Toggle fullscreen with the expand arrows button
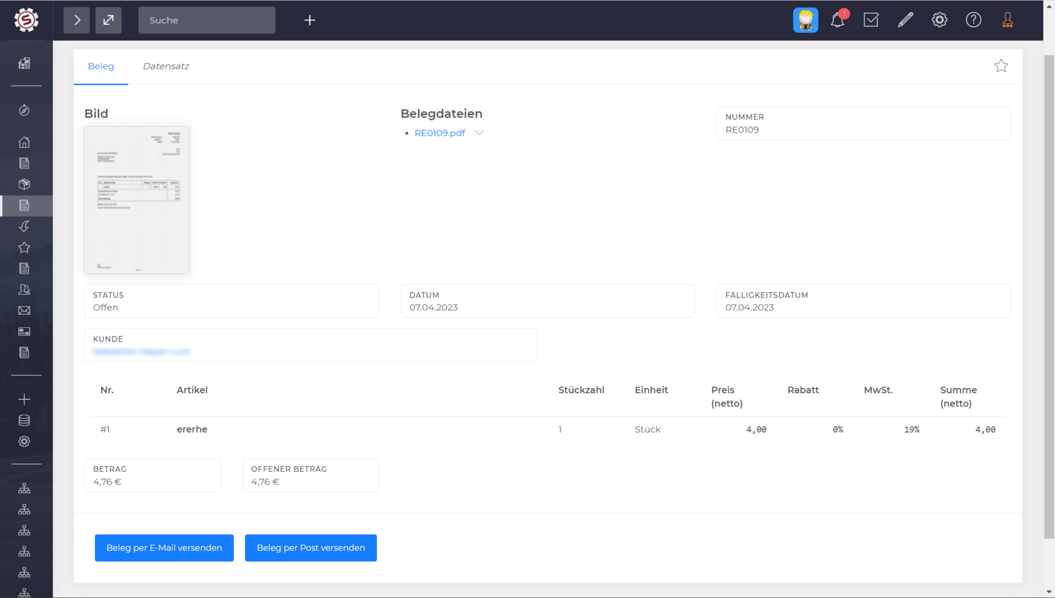1055x598 pixels. tap(109, 20)
